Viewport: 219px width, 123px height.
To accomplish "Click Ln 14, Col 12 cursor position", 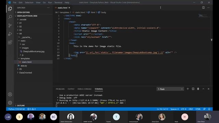I will click(162, 109).
